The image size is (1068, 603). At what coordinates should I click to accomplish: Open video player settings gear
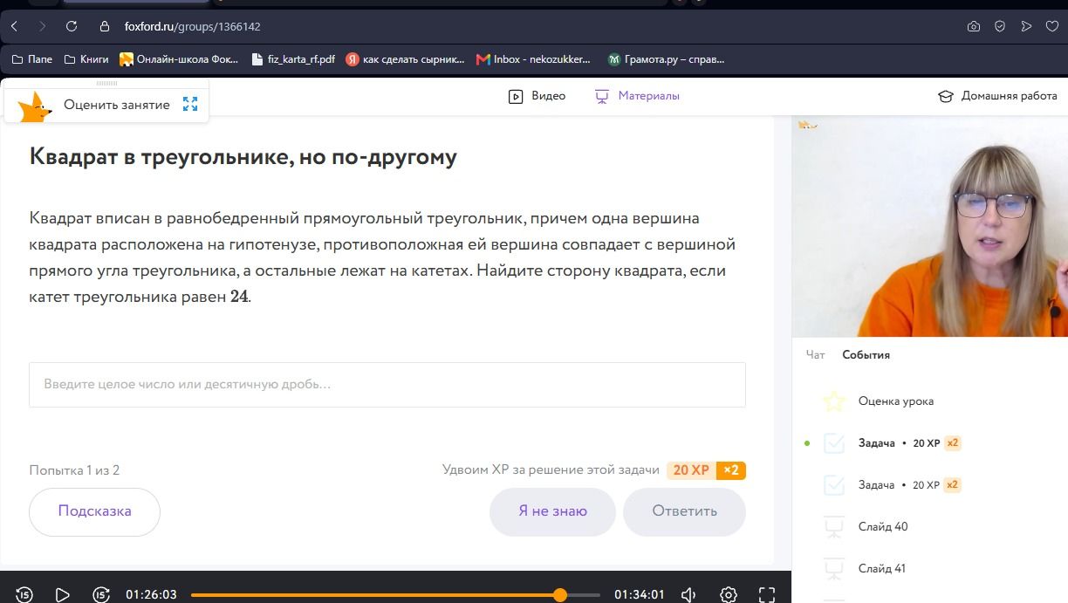pyautogui.click(x=729, y=594)
